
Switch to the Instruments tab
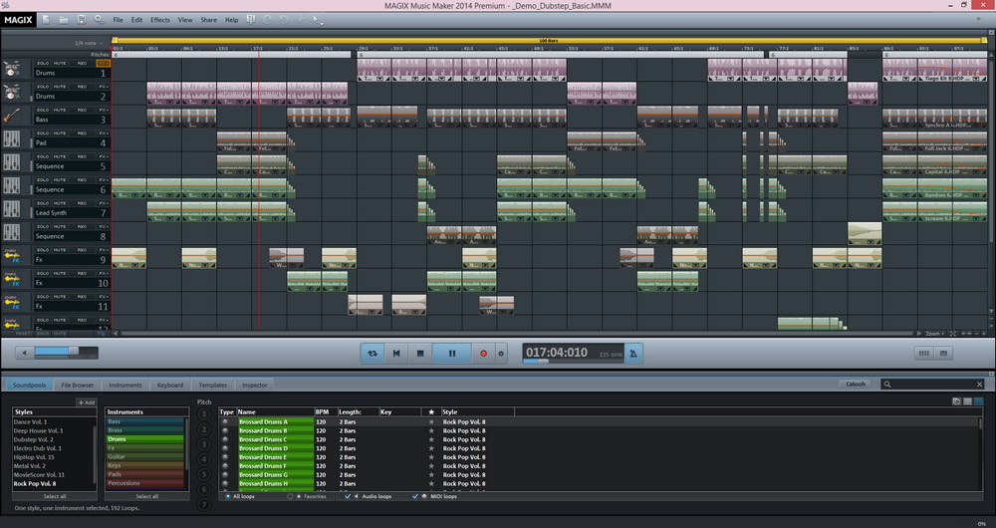(x=125, y=385)
